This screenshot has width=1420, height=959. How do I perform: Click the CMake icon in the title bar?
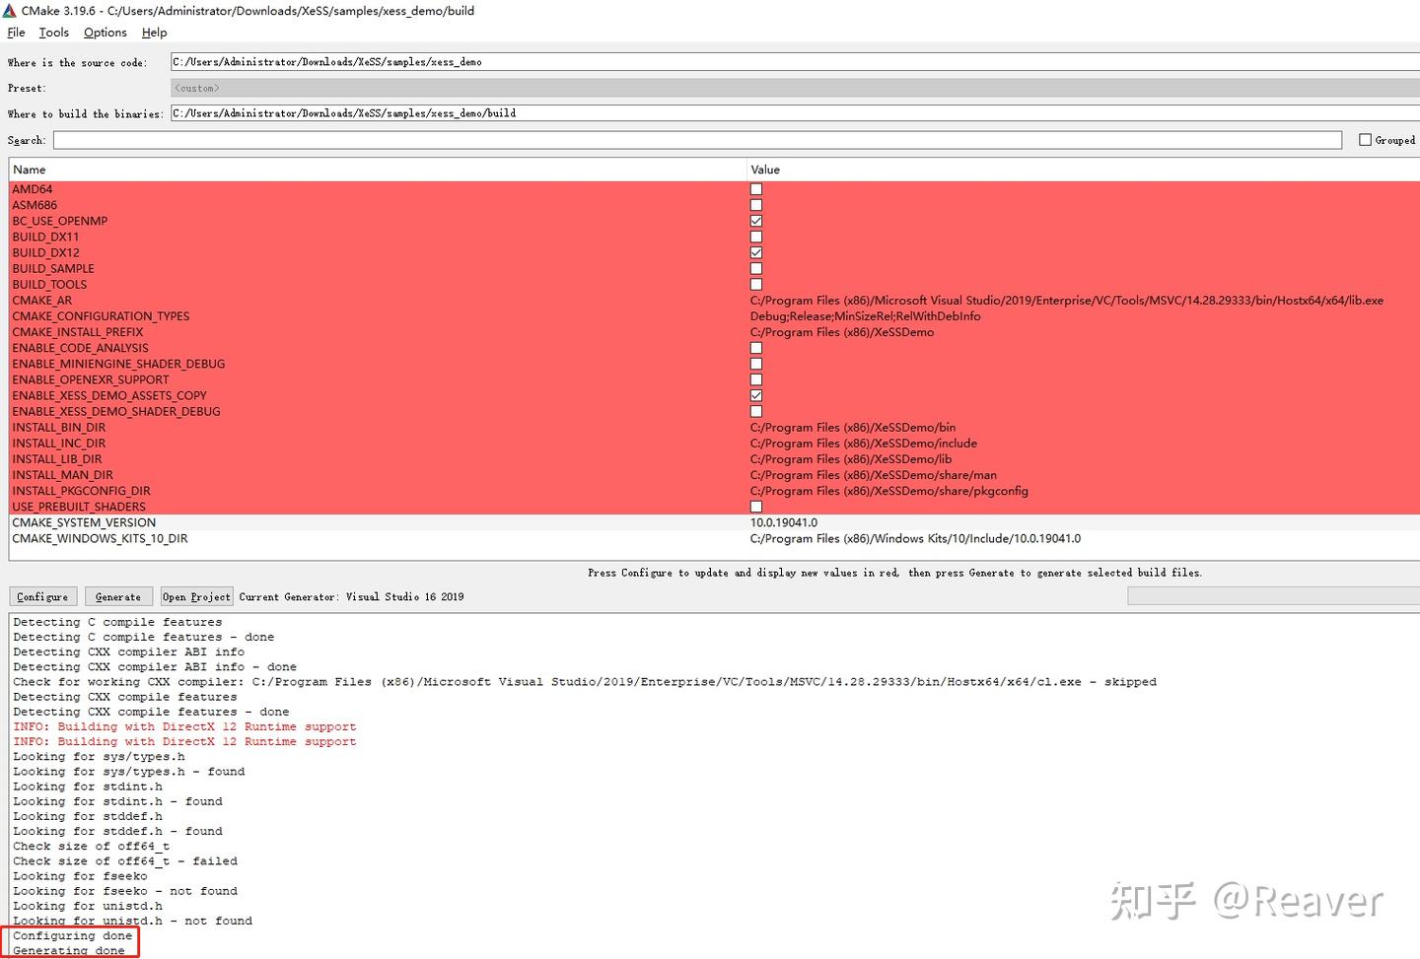click(10, 10)
